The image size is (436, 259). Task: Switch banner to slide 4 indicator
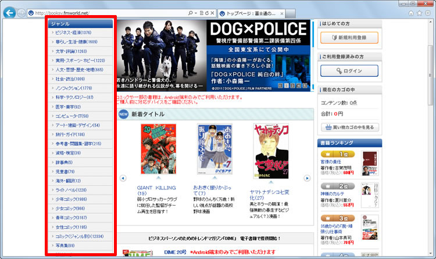coord(299,85)
